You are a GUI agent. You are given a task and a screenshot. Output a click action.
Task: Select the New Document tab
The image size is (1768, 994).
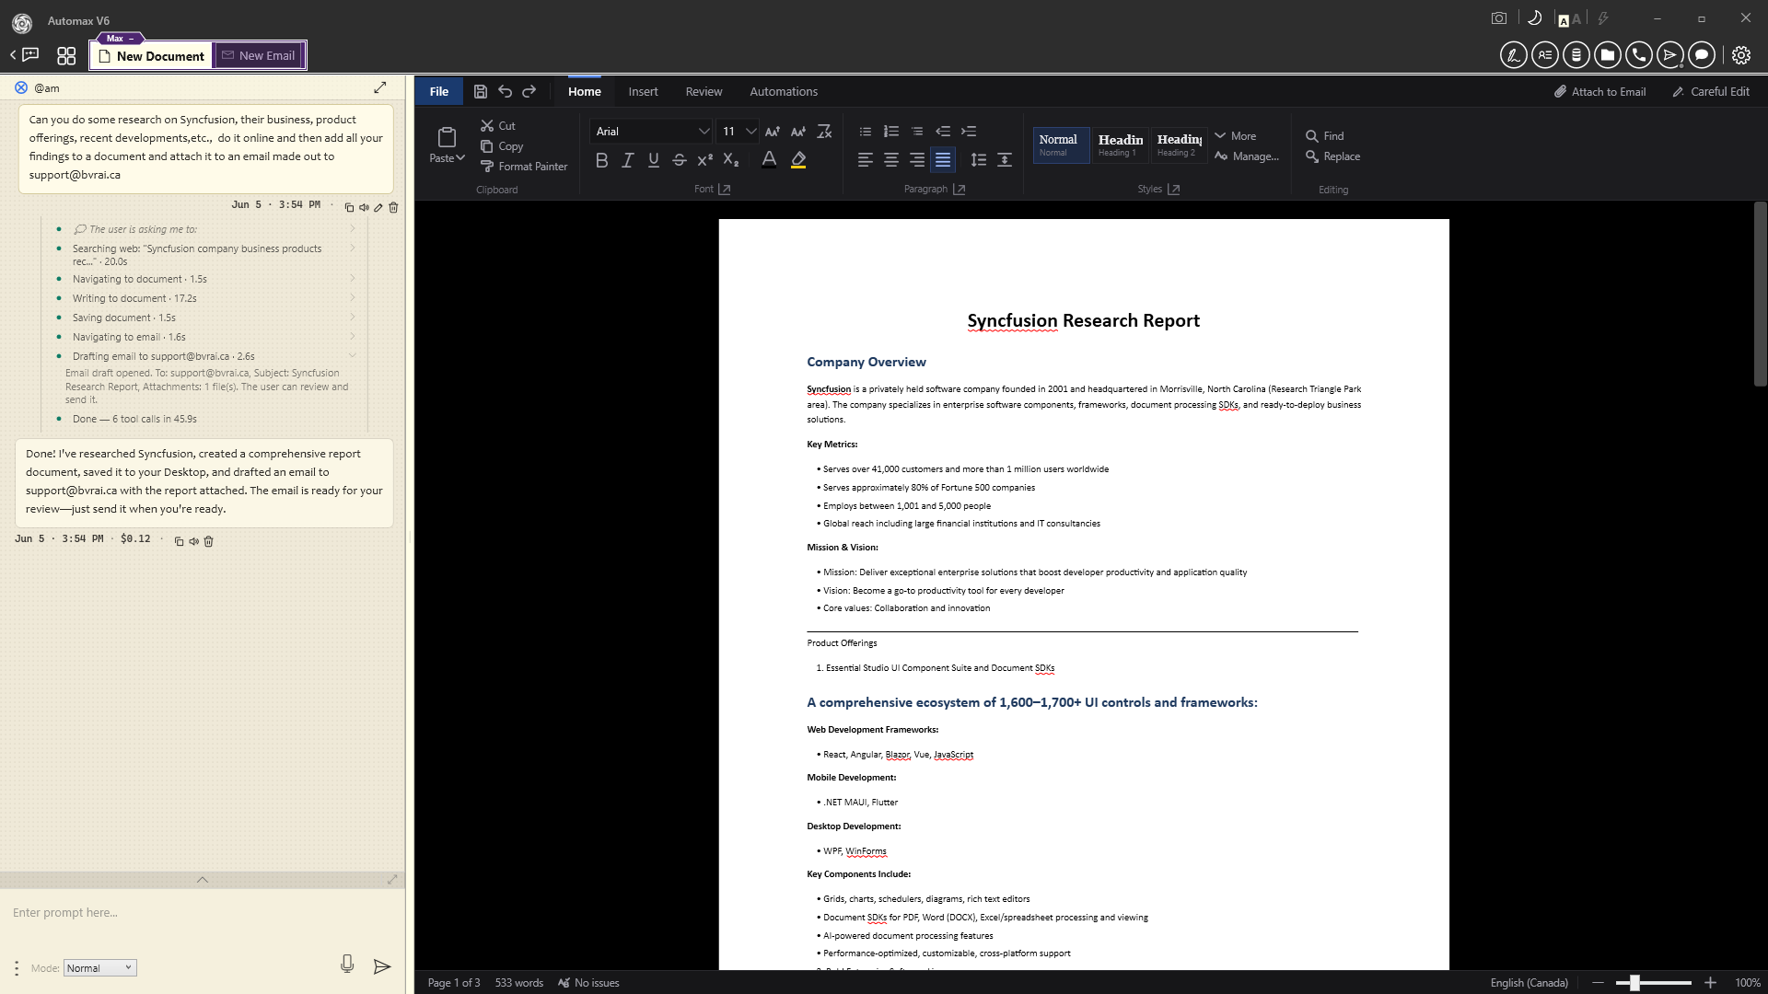[x=152, y=55]
